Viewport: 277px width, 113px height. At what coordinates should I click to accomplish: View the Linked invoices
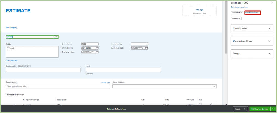pyautogui.click(x=252, y=13)
